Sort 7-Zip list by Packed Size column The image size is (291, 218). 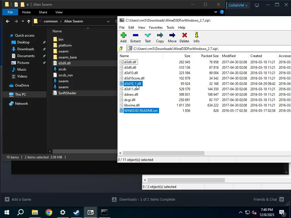point(206,56)
